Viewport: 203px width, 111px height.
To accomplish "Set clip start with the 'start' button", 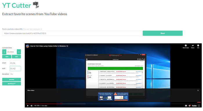I will (x=7, y=57).
